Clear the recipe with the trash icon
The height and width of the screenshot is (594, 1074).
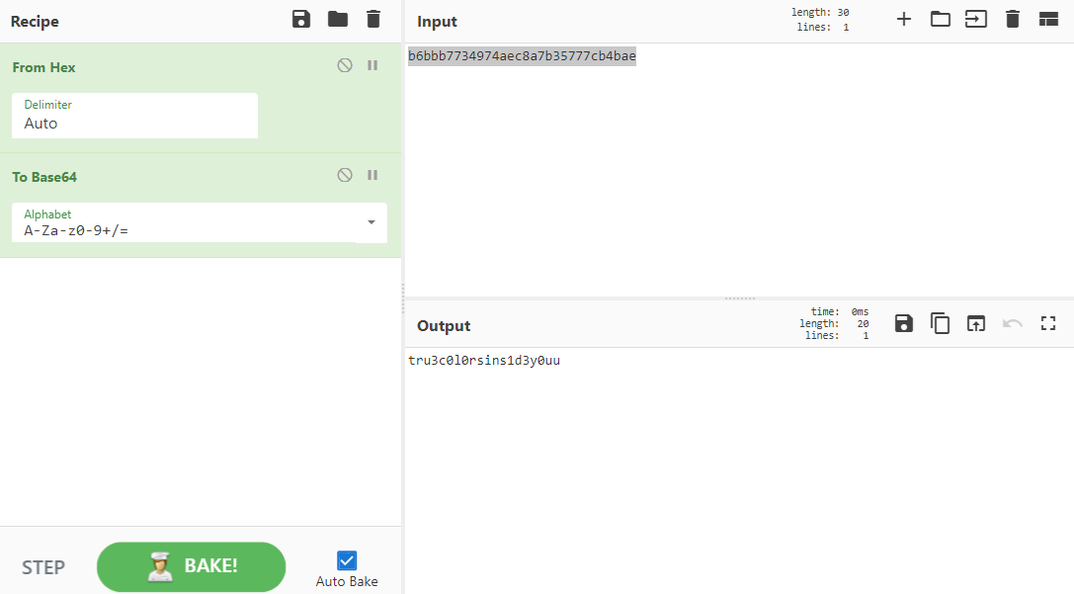pyautogui.click(x=372, y=19)
